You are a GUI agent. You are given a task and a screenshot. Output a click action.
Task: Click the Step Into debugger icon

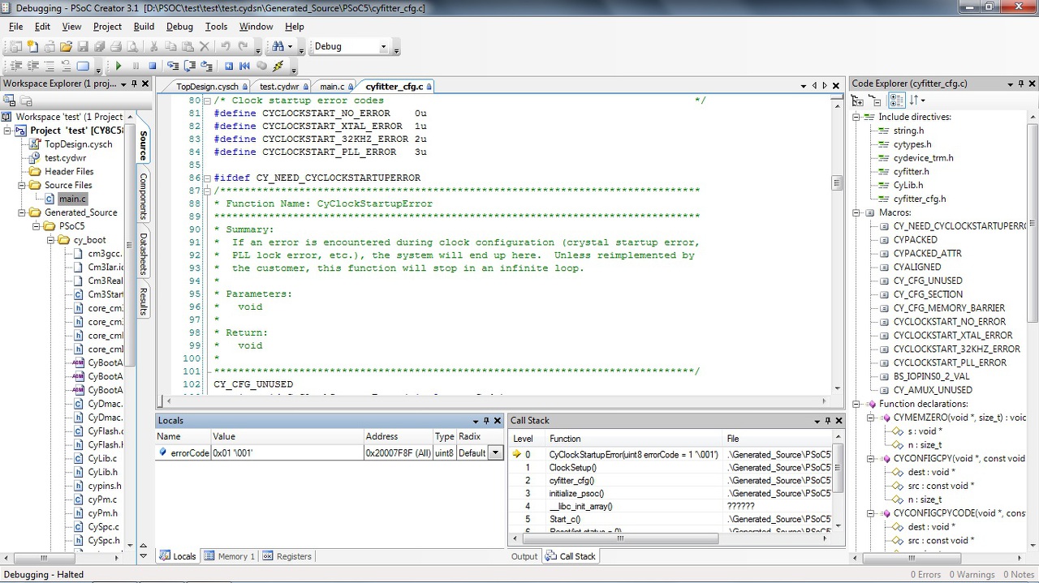tap(173, 66)
